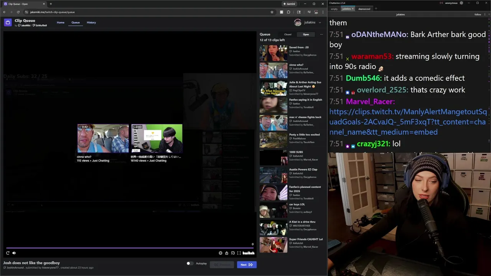Click the streamer mode icon in Chatterino

442,3
